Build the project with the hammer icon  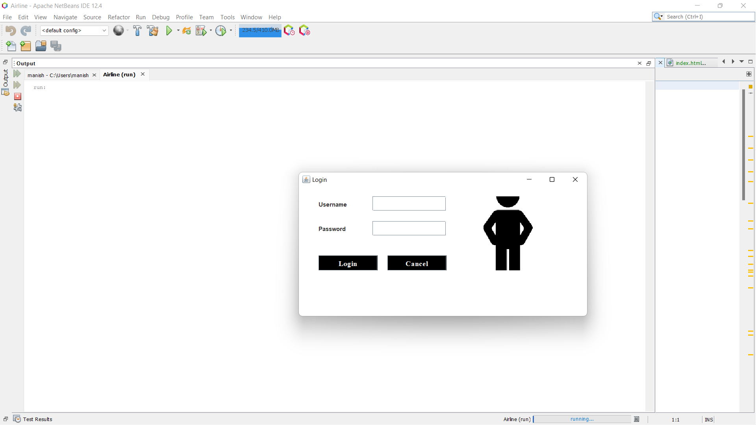[x=137, y=30]
